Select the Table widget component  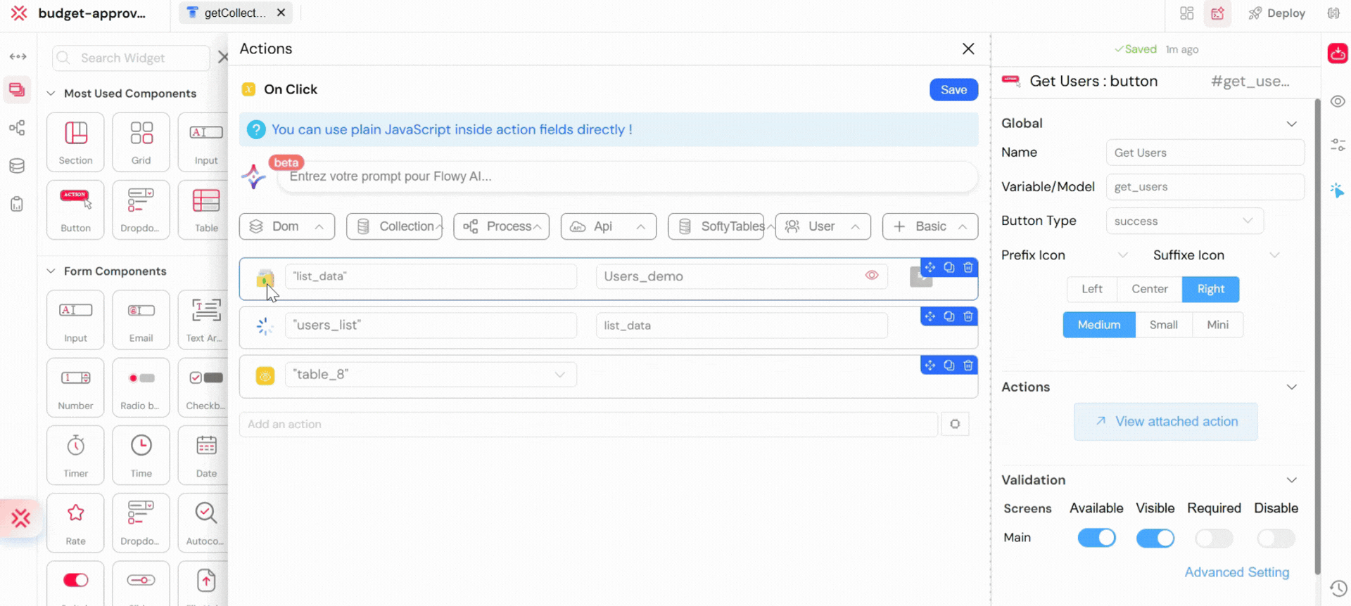(x=206, y=209)
